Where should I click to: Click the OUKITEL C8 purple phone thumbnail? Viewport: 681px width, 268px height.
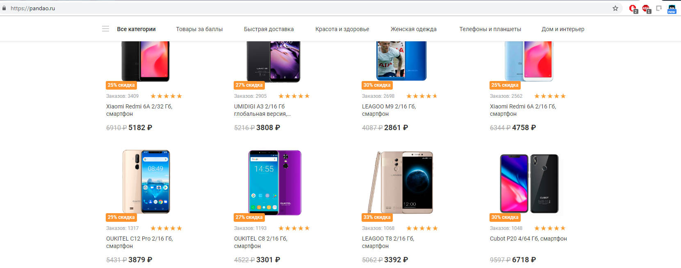[x=275, y=182]
